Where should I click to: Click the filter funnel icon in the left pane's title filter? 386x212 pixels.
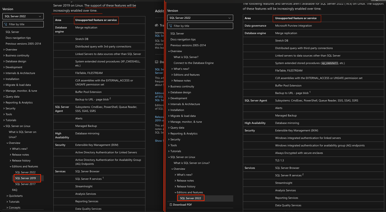(6, 24)
